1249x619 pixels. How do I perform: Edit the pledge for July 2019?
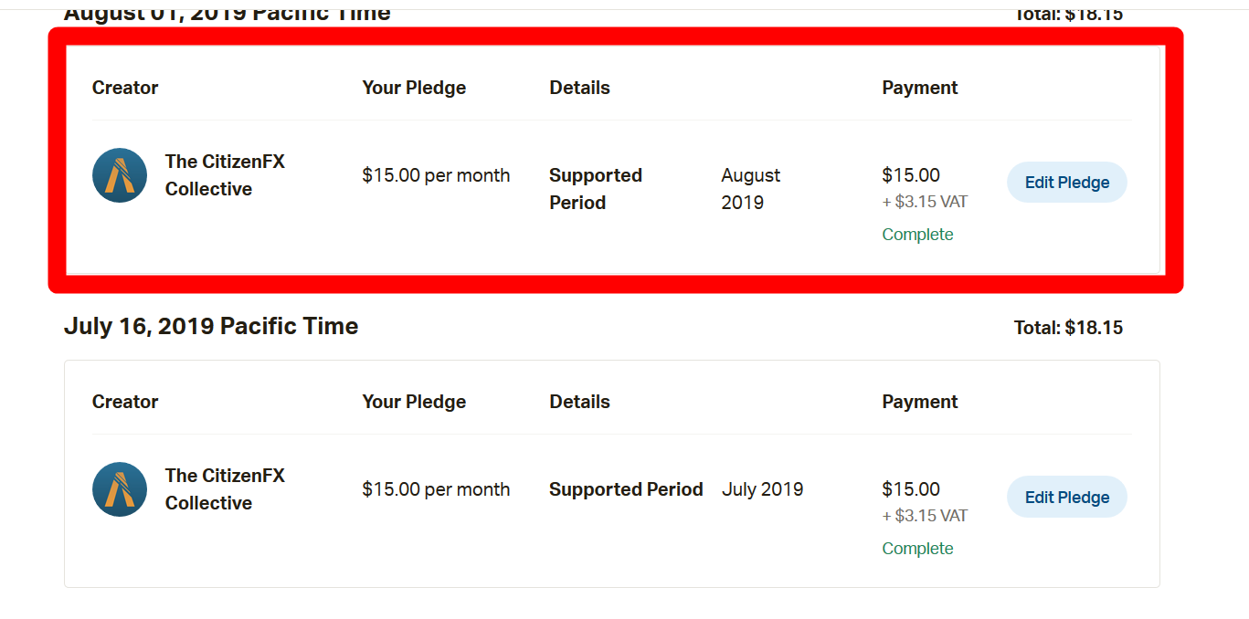click(1066, 498)
